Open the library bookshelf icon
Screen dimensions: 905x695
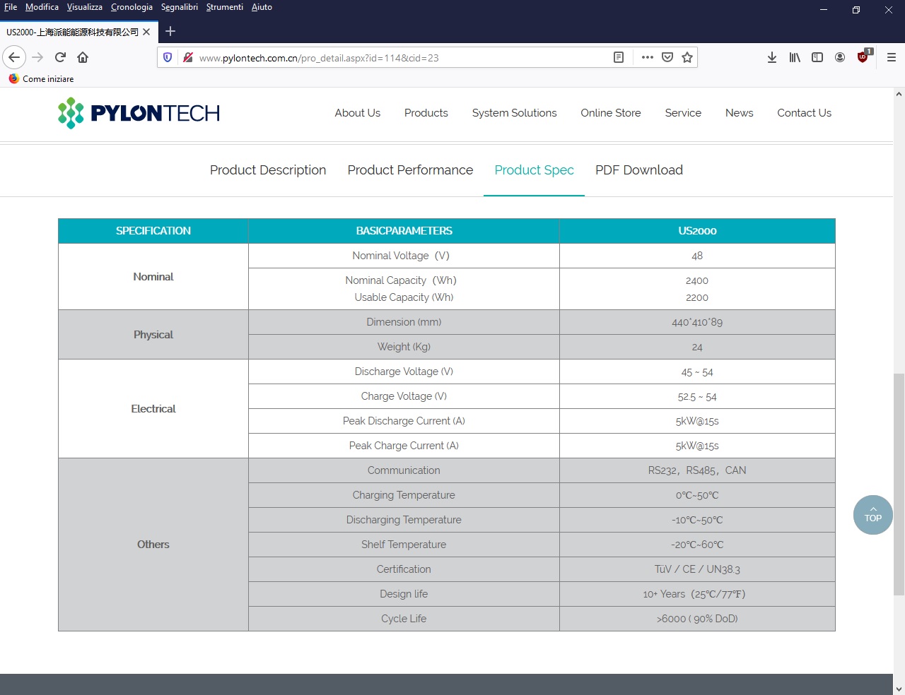pos(795,57)
